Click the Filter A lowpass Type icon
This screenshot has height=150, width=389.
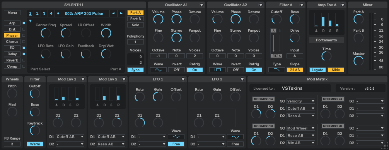(276, 70)
